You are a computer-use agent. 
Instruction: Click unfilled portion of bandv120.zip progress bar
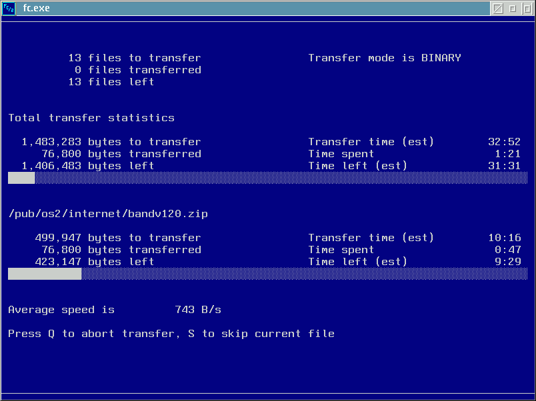tap(305, 274)
